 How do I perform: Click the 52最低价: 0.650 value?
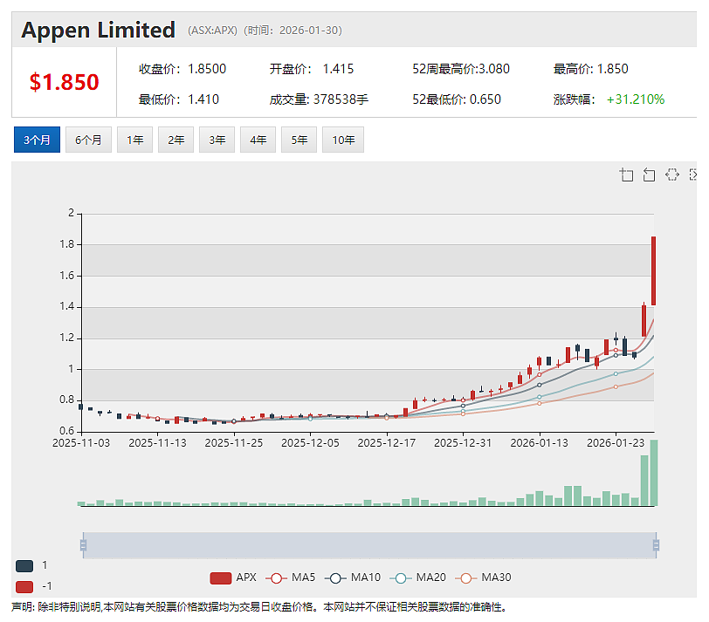tap(457, 99)
